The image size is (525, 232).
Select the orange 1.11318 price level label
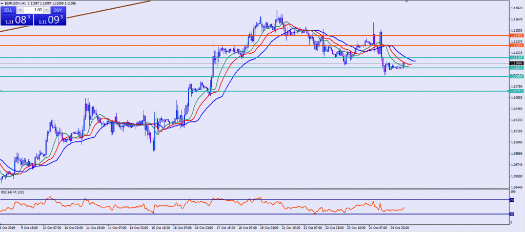coord(516,46)
